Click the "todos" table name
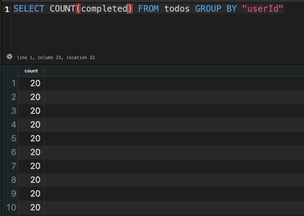Viewport: 304px width, 216px height. (x=177, y=9)
